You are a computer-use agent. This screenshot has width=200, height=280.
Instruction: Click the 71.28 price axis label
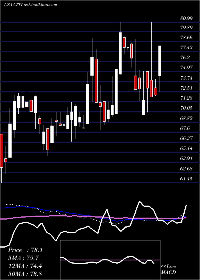coord(186,98)
